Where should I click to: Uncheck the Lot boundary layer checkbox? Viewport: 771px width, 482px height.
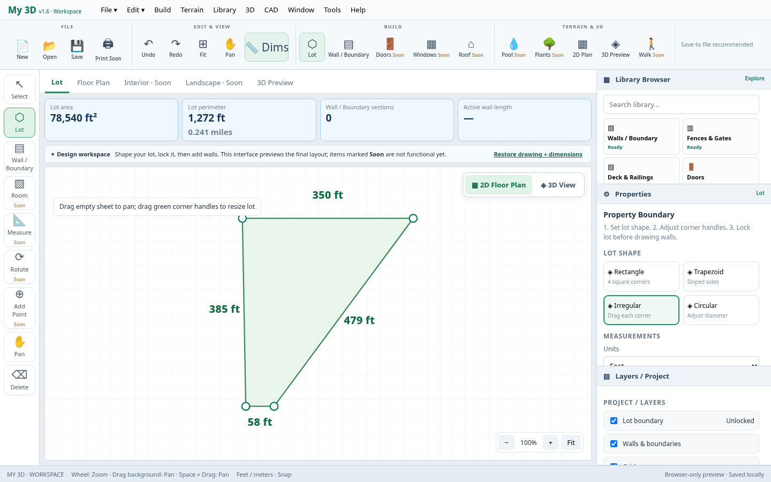coord(614,421)
